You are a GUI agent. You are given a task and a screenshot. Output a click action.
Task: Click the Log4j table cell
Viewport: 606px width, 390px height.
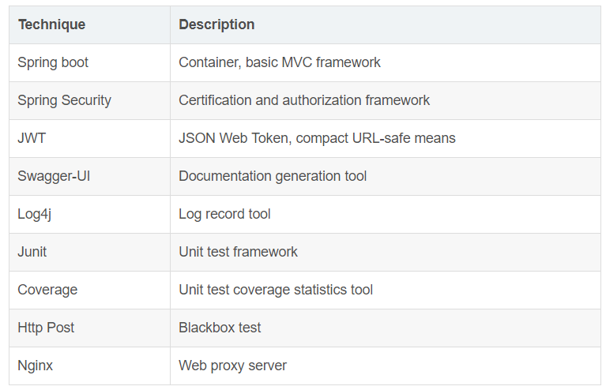click(x=89, y=214)
